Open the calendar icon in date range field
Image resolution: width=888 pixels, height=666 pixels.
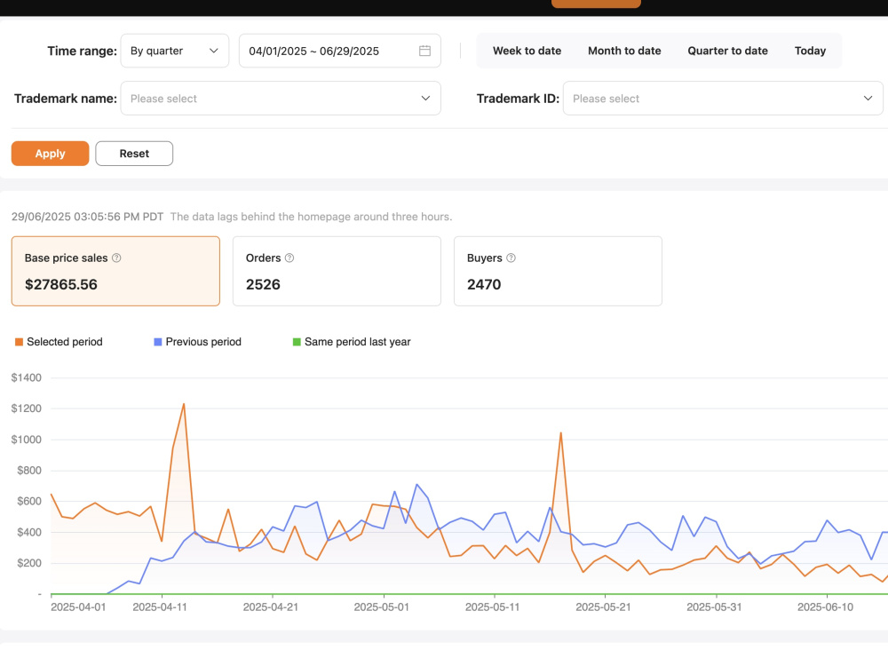(x=424, y=51)
